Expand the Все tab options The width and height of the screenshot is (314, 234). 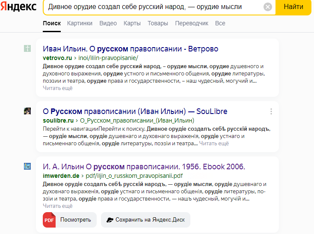(220, 23)
